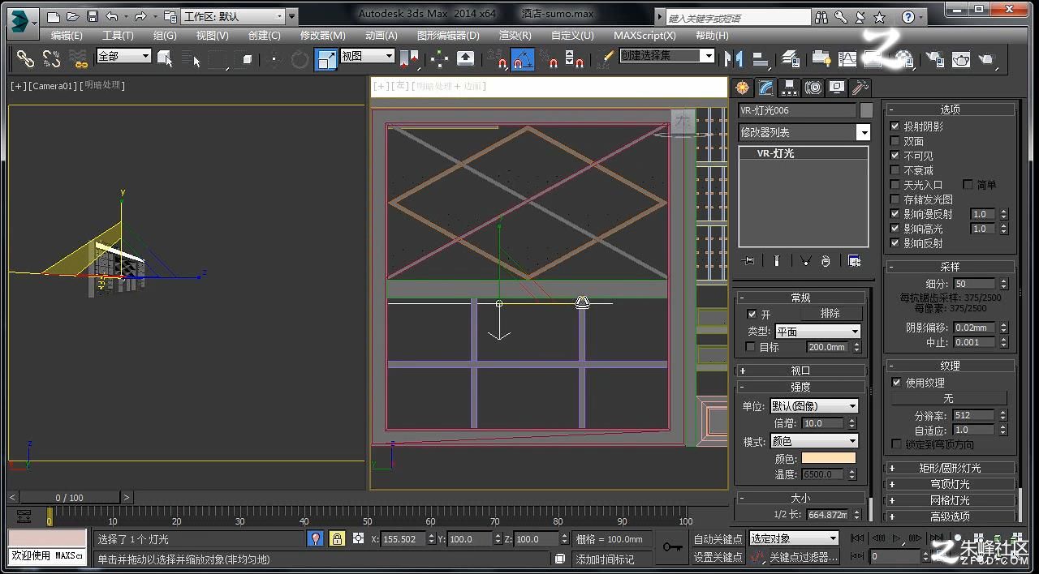Click the 排除 exclude button
Viewport: 1039px width, 574px height.
tap(830, 314)
